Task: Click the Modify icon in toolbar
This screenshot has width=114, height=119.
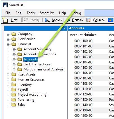Action: 25,20
